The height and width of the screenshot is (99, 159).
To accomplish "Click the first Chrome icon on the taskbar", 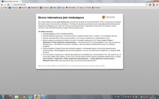I will click(x=23, y=97).
